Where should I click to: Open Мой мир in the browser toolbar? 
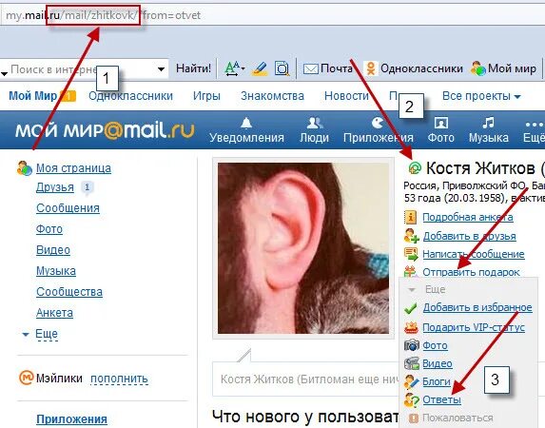tap(503, 68)
